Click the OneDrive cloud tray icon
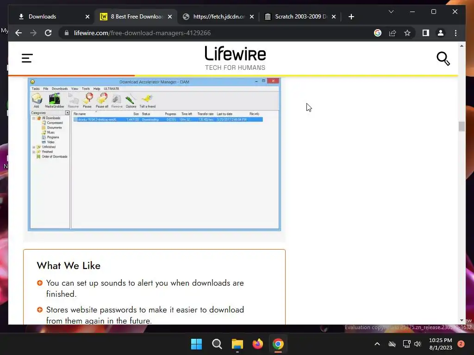Screen dimensions: 474x355 392,344
